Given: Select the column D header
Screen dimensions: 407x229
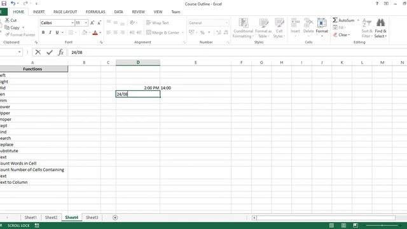Looking at the screenshot, I should (138, 62).
